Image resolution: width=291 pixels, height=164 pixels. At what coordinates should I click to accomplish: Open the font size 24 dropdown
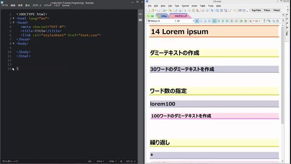click(193, 21)
